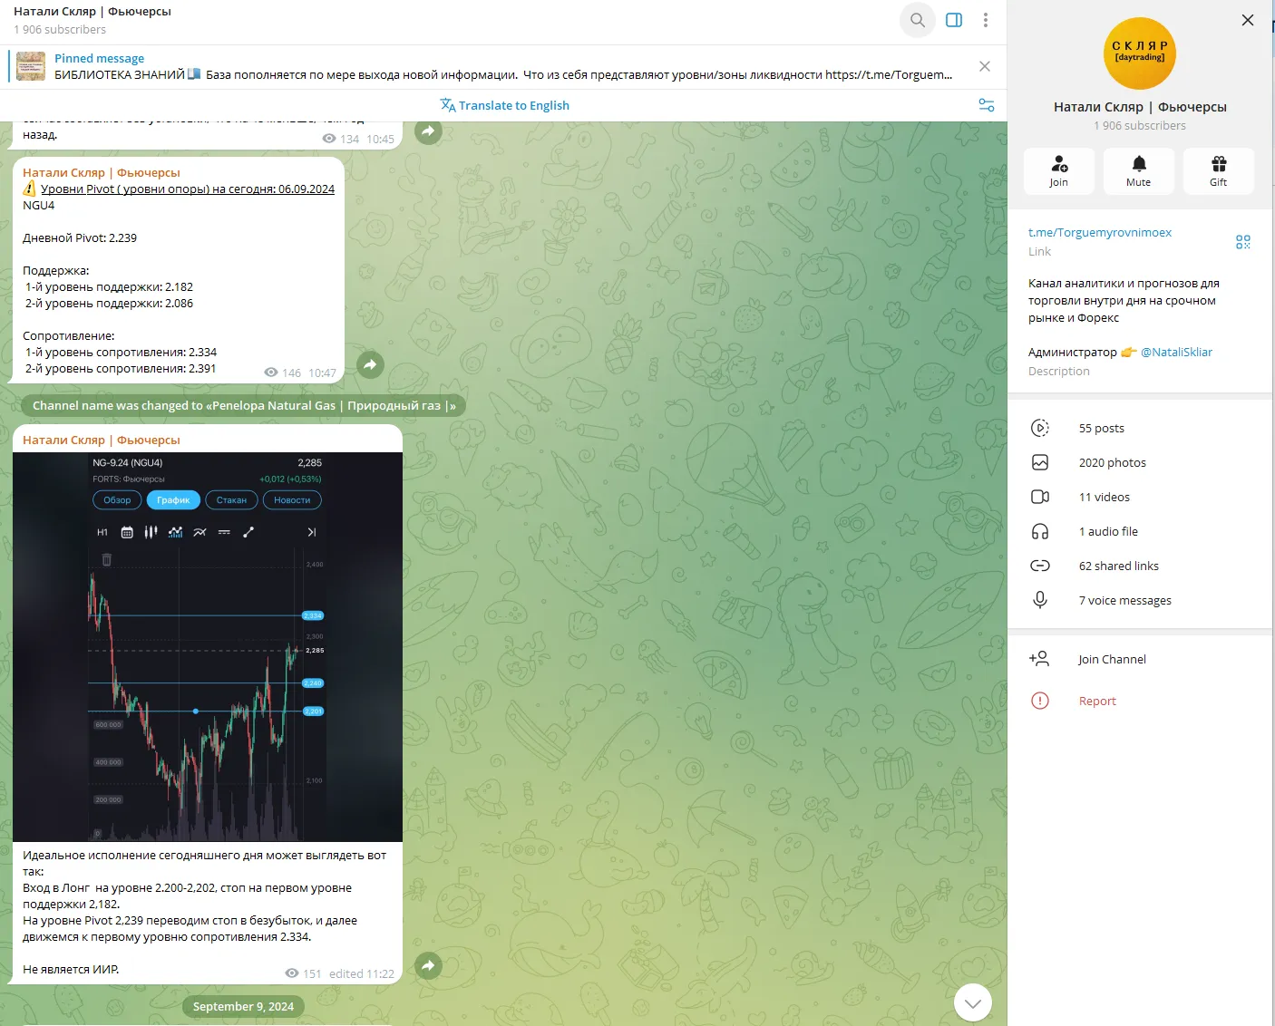Open translation settings icon beside Translate bar
1275x1026 pixels.
click(x=987, y=105)
